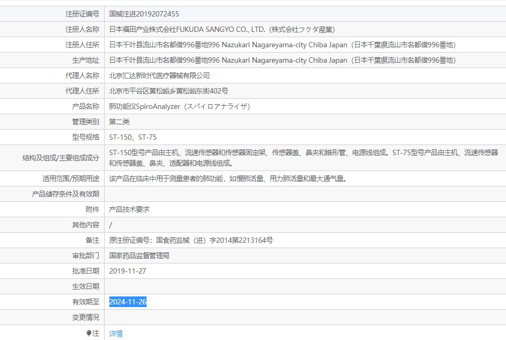
Task: Click the highlighted date 2024-11-26
Action: pyautogui.click(x=128, y=302)
